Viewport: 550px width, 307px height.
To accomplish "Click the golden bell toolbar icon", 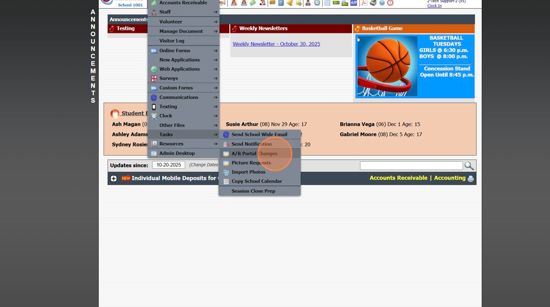I will point(290,3).
